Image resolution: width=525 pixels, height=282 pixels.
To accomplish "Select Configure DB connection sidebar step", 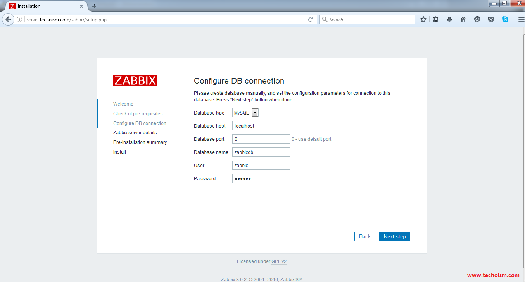I will click(x=140, y=123).
